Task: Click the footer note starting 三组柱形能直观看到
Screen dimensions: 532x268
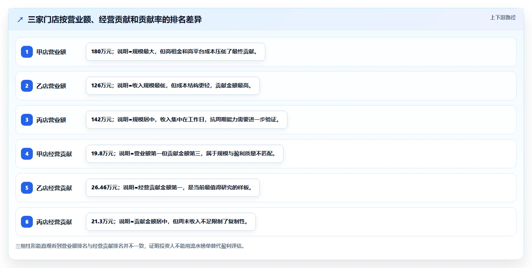Action: coord(131,246)
